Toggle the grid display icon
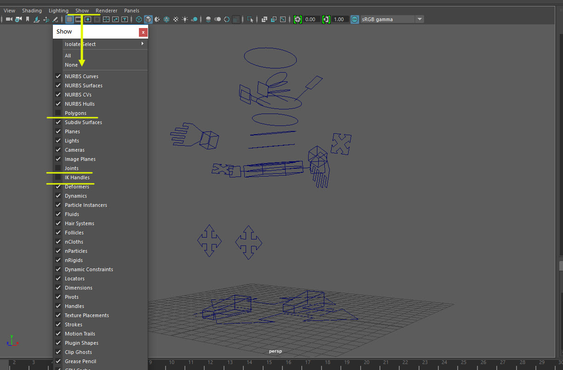The height and width of the screenshot is (370, 563). click(x=69, y=19)
